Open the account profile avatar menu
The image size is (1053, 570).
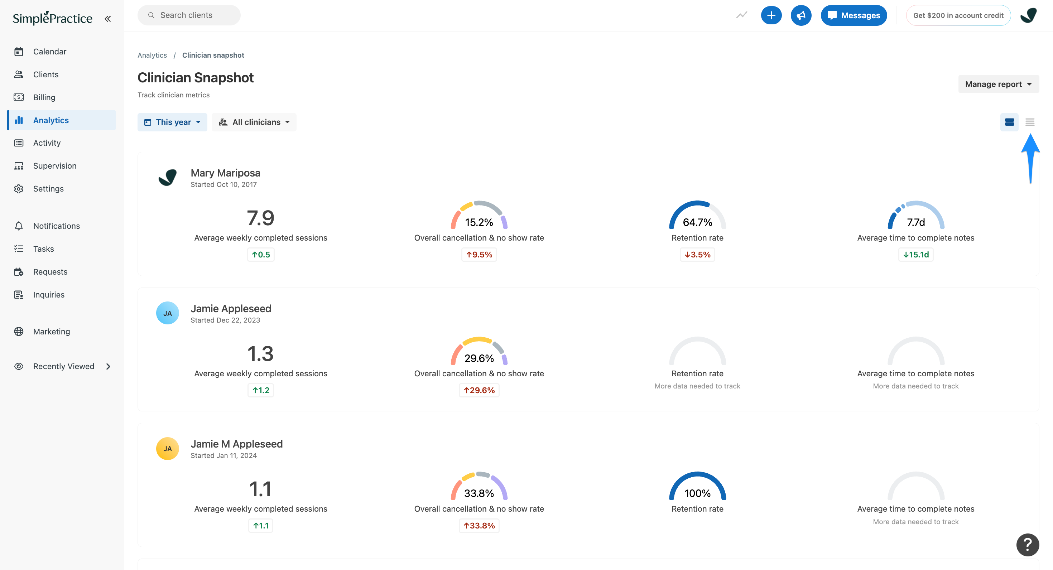1029,15
